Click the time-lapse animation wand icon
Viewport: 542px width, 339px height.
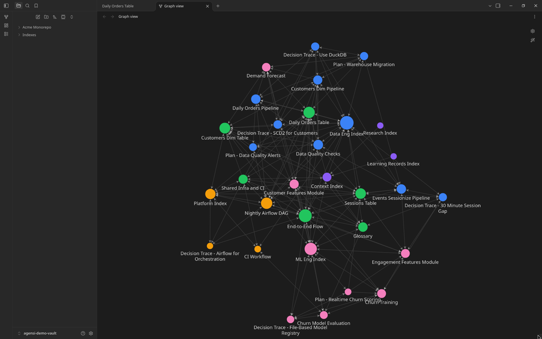coord(533,40)
